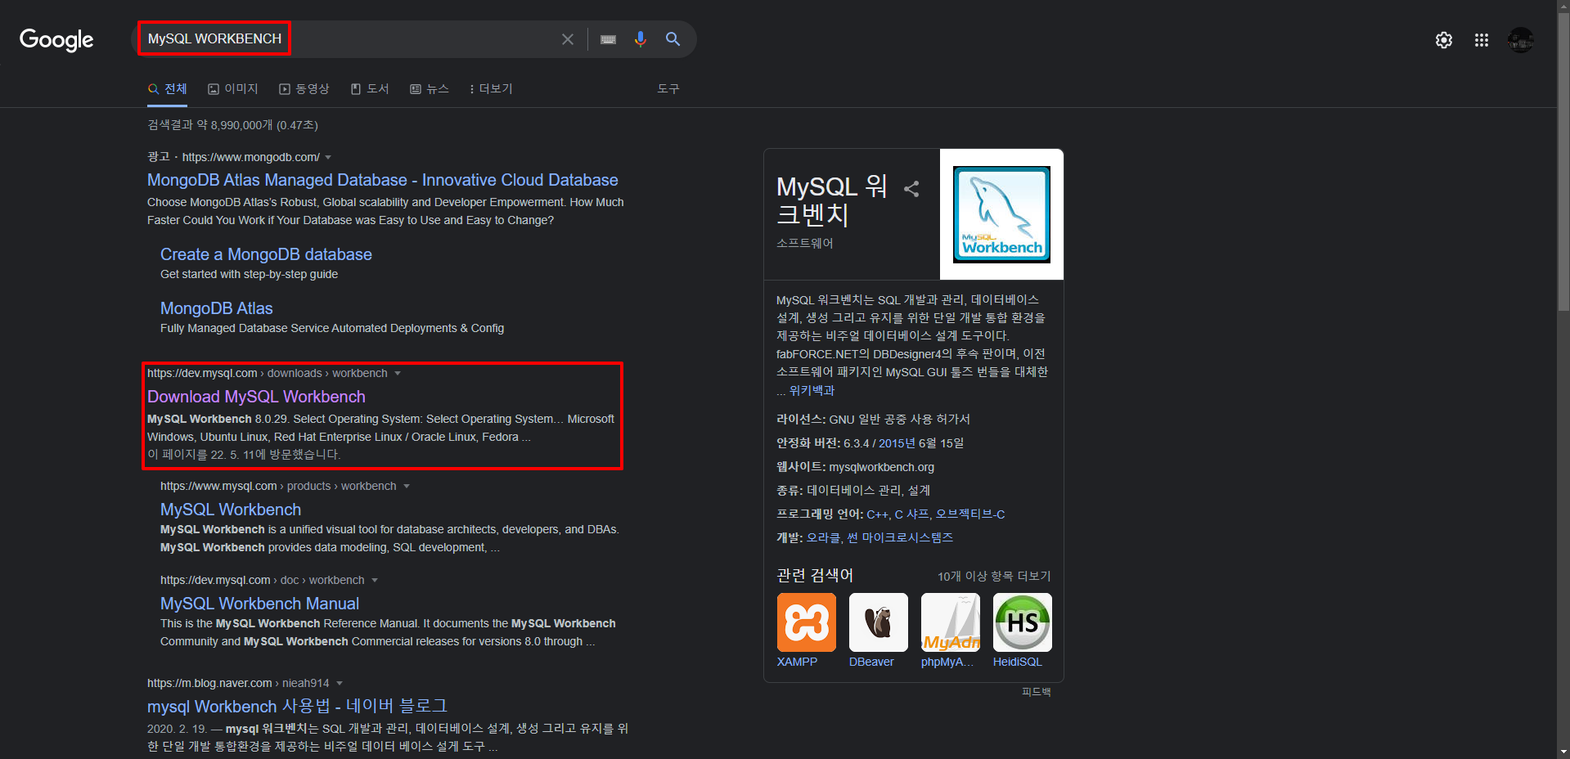The image size is (1570, 759).
Task: Click the 피드백 link below panel
Action: point(1037,692)
